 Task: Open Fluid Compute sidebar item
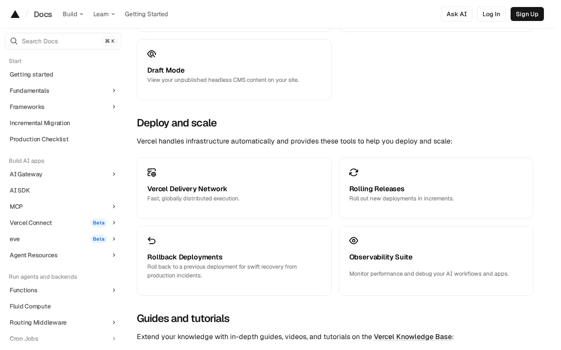(30, 306)
